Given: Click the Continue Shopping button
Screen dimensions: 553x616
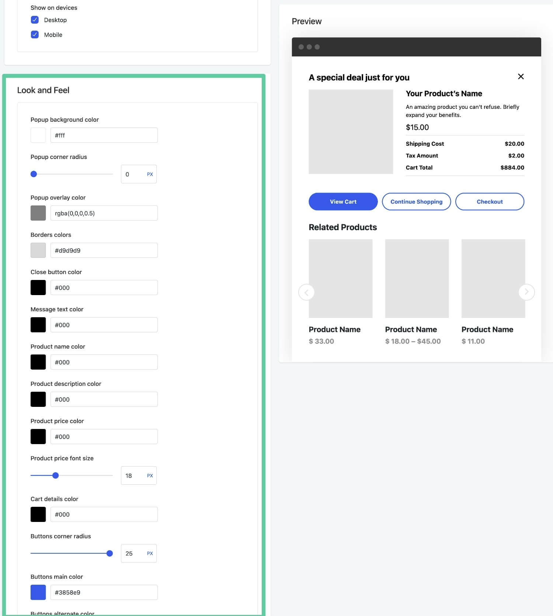Looking at the screenshot, I should [416, 202].
